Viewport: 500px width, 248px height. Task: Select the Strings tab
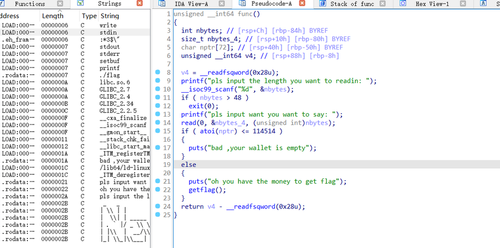109,4
